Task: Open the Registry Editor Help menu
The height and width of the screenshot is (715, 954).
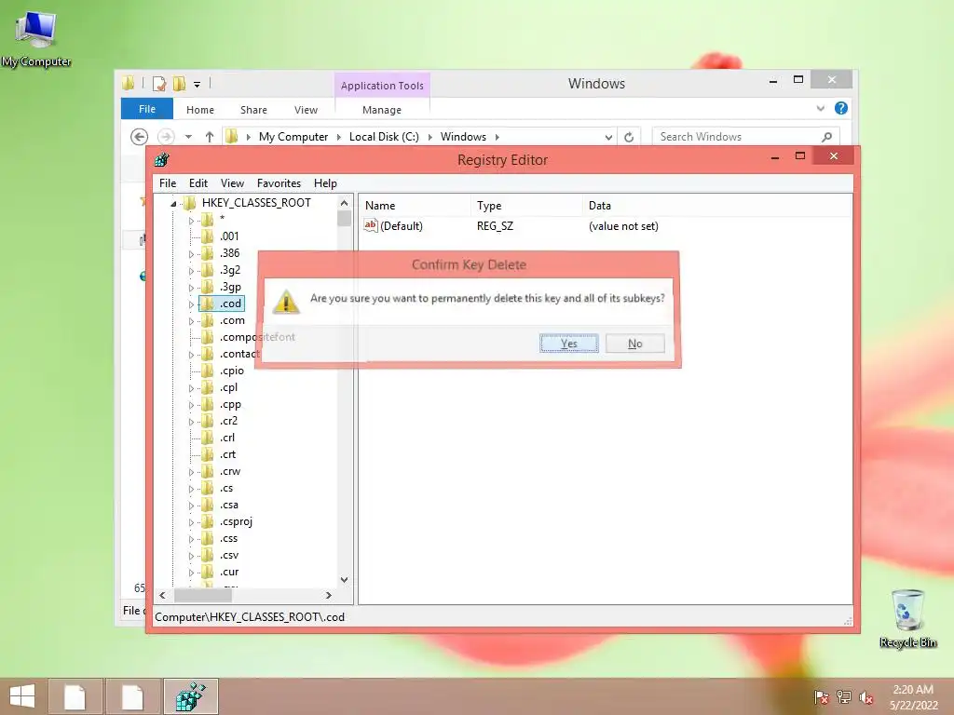Action: pos(325,183)
